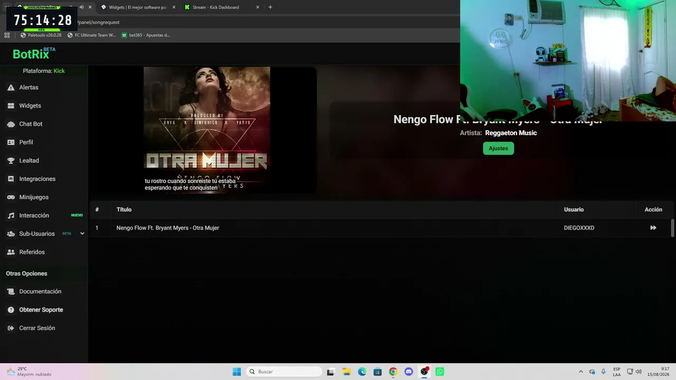Open the Minijuegos menu entry
676x380 pixels.
pos(34,197)
